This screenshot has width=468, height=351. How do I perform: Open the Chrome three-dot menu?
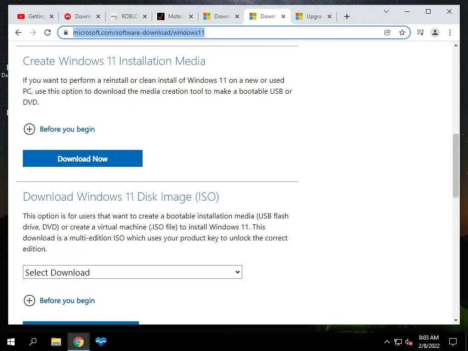click(x=450, y=32)
